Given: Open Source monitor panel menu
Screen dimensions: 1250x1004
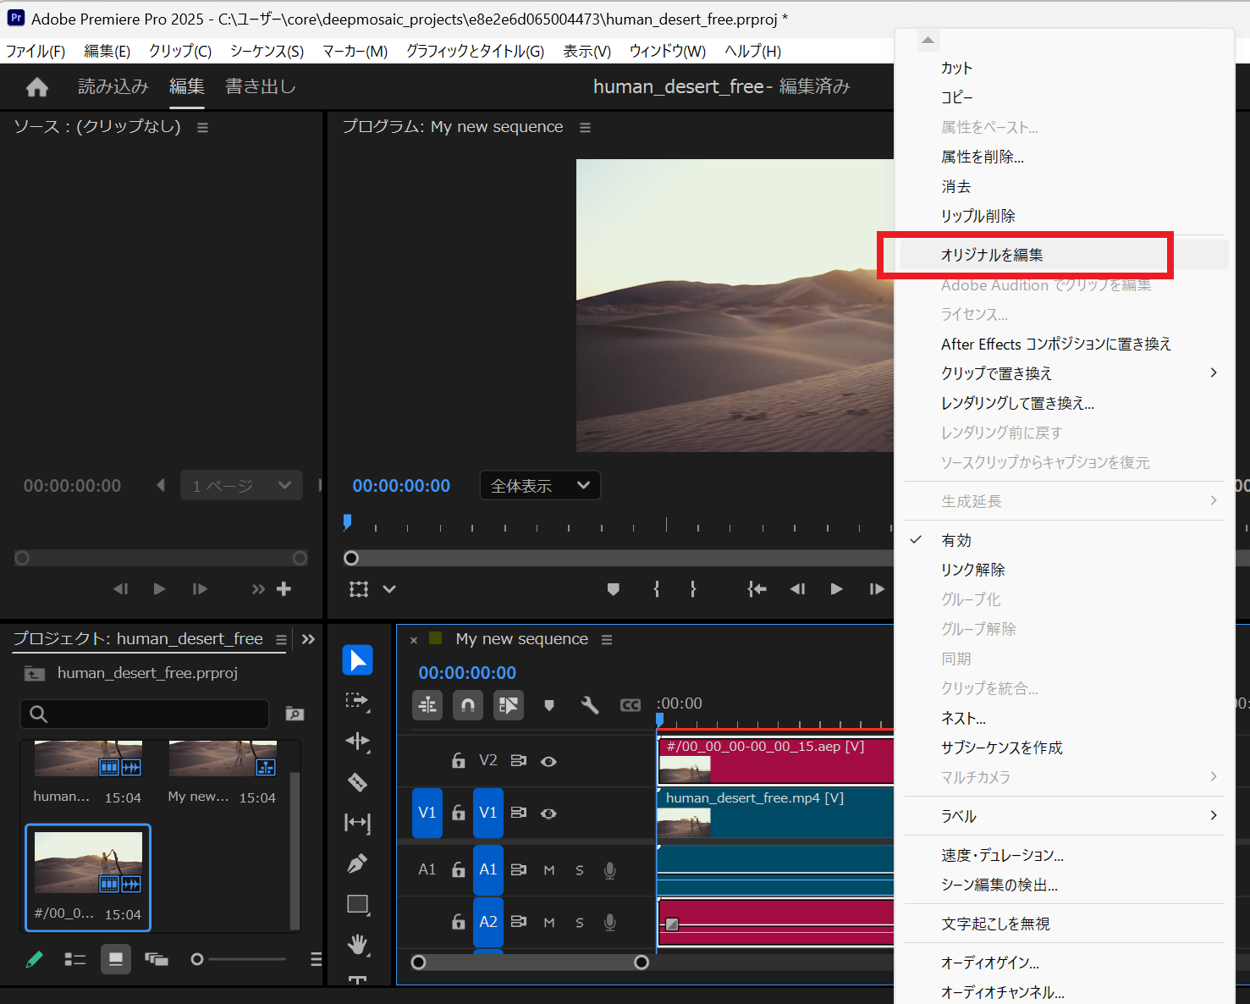Looking at the screenshot, I should [x=202, y=127].
